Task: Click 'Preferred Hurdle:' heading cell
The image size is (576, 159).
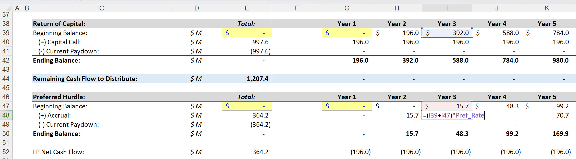Action: 59,97
